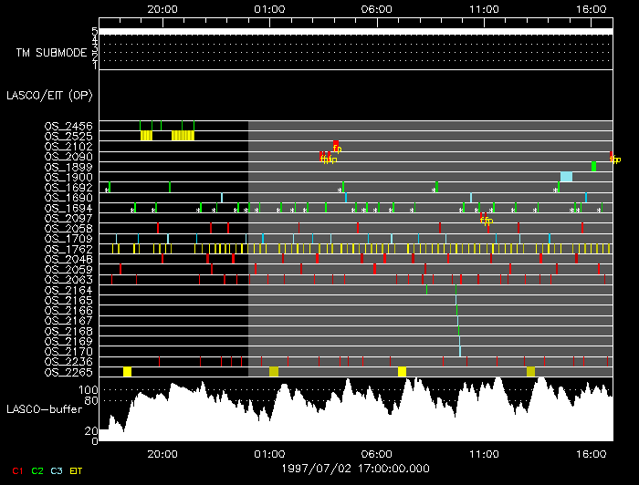Select the OS_2170 row label
Viewport: 639px width, 485px height.
68,351
